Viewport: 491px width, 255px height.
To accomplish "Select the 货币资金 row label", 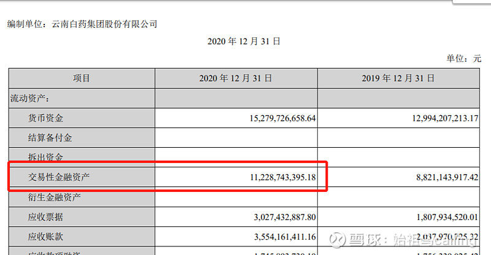I will 45,118.
